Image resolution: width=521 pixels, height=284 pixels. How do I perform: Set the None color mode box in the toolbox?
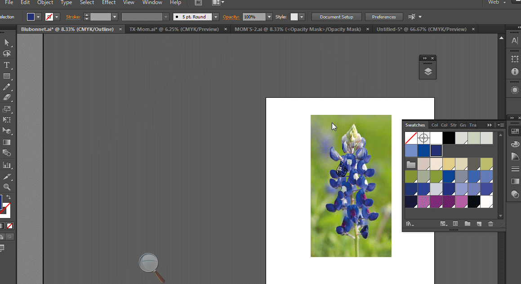pos(10,226)
